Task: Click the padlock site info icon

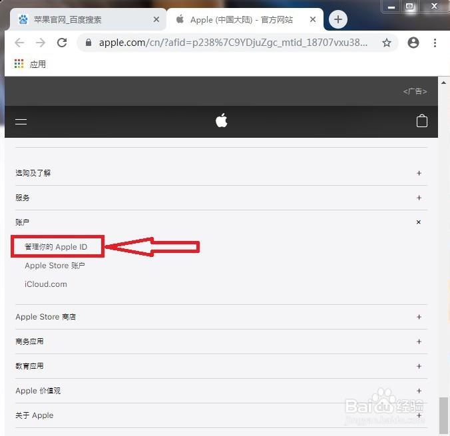Action: pyautogui.click(x=89, y=43)
